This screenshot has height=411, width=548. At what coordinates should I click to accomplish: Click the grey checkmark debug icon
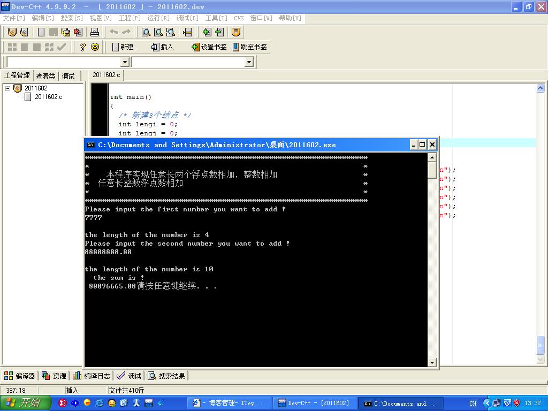62,47
